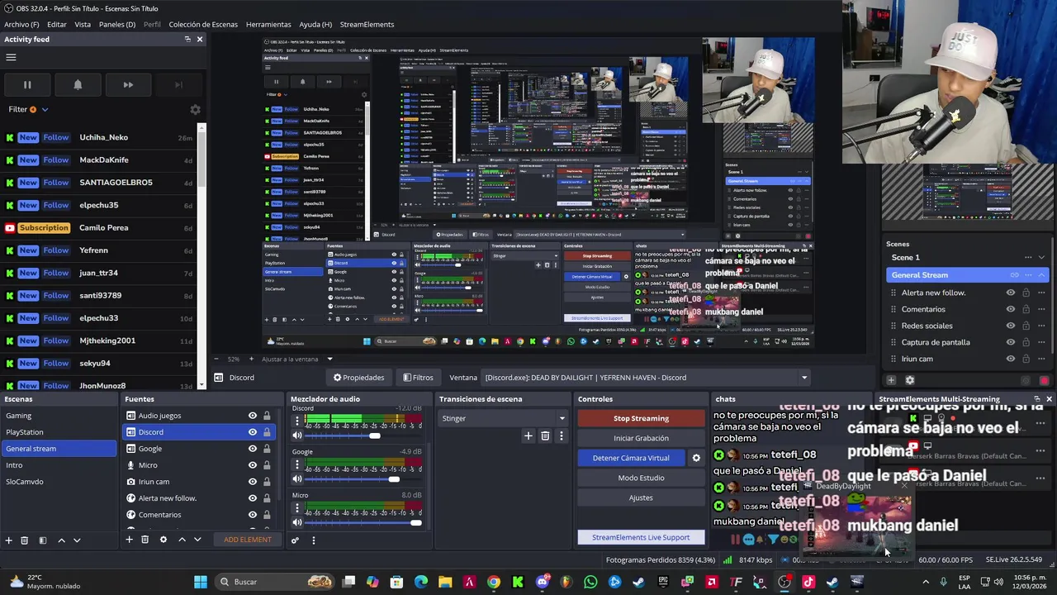Move scene up in Escenas
This screenshot has width=1057, height=595.
(61, 540)
